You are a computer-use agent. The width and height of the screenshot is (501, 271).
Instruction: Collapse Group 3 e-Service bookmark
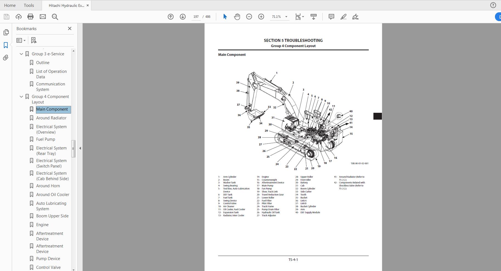[21, 54]
